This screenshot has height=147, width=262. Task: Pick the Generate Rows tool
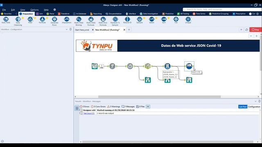[54, 21]
